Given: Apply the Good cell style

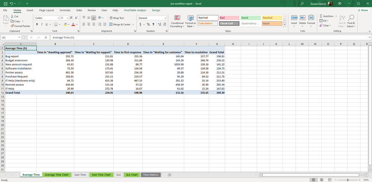Looking at the screenshot, I should point(251,18).
